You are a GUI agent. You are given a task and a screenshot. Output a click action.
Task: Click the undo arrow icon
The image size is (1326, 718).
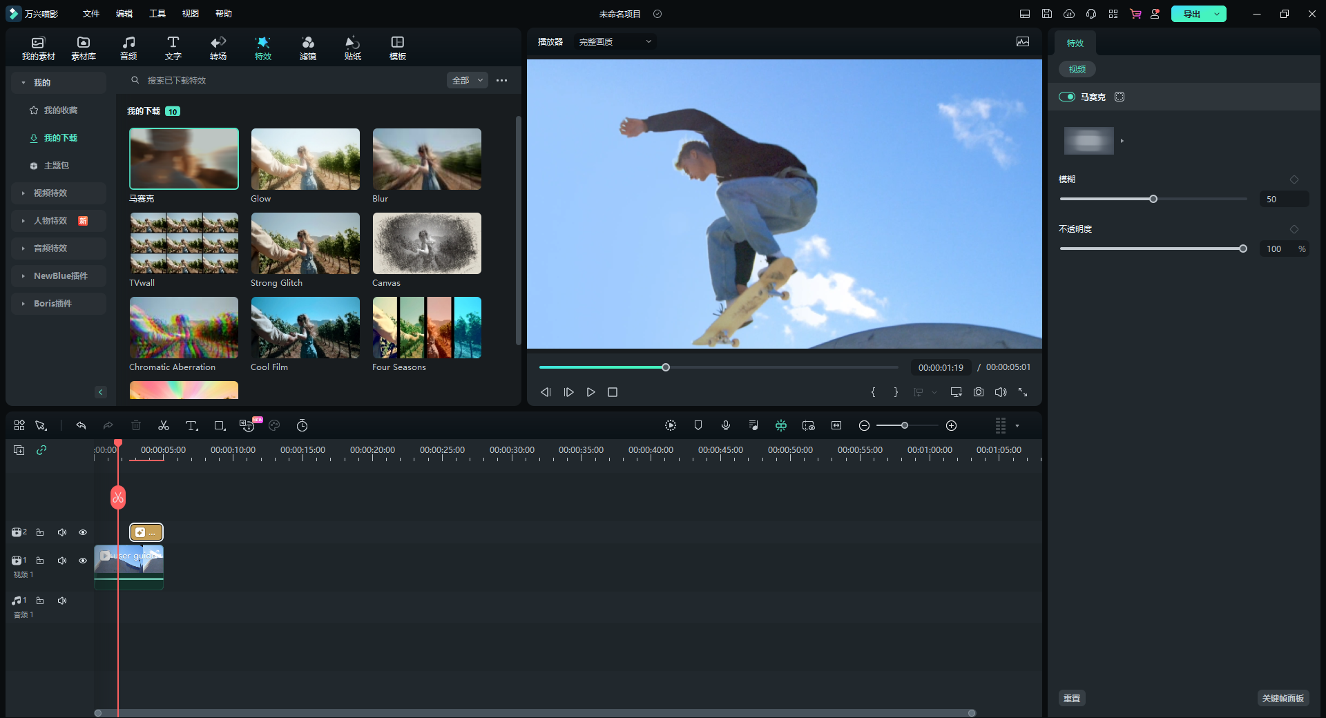[81, 426]
